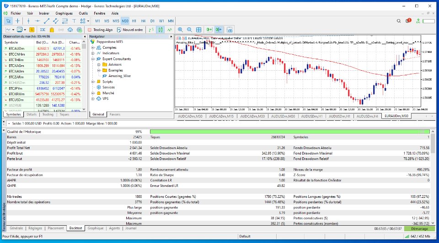Select H1 timeframe

tap(134, 21)
